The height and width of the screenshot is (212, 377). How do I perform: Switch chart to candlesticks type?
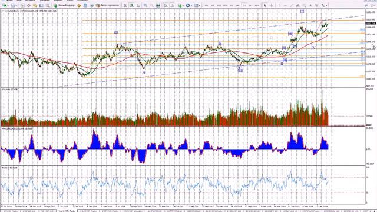131,5
